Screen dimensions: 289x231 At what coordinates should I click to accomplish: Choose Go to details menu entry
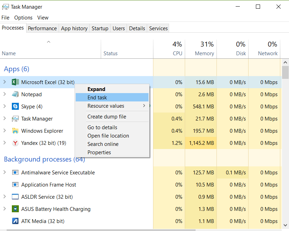[x=112, y=127]
